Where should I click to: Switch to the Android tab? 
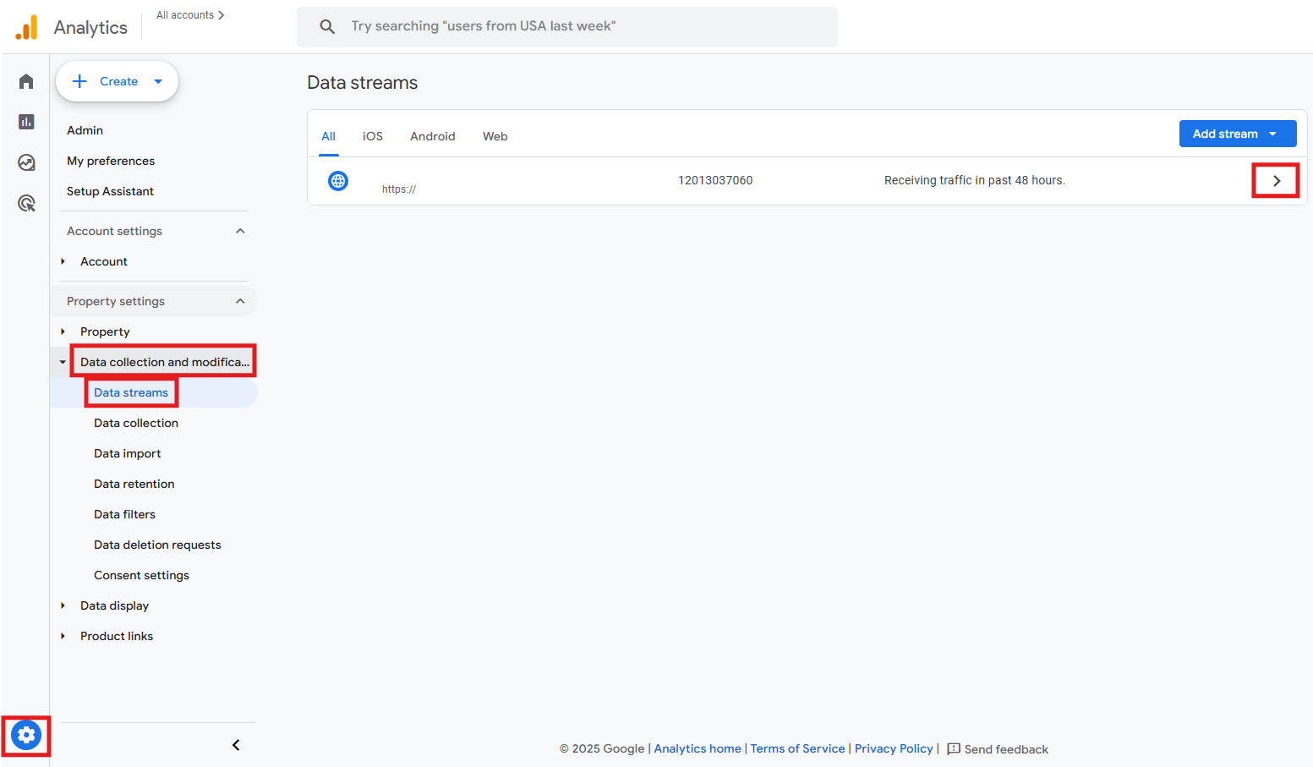(x=433, y=136)
